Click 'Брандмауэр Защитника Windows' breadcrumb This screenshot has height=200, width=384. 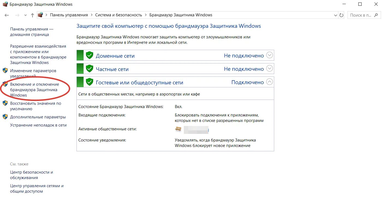(181, 15)
